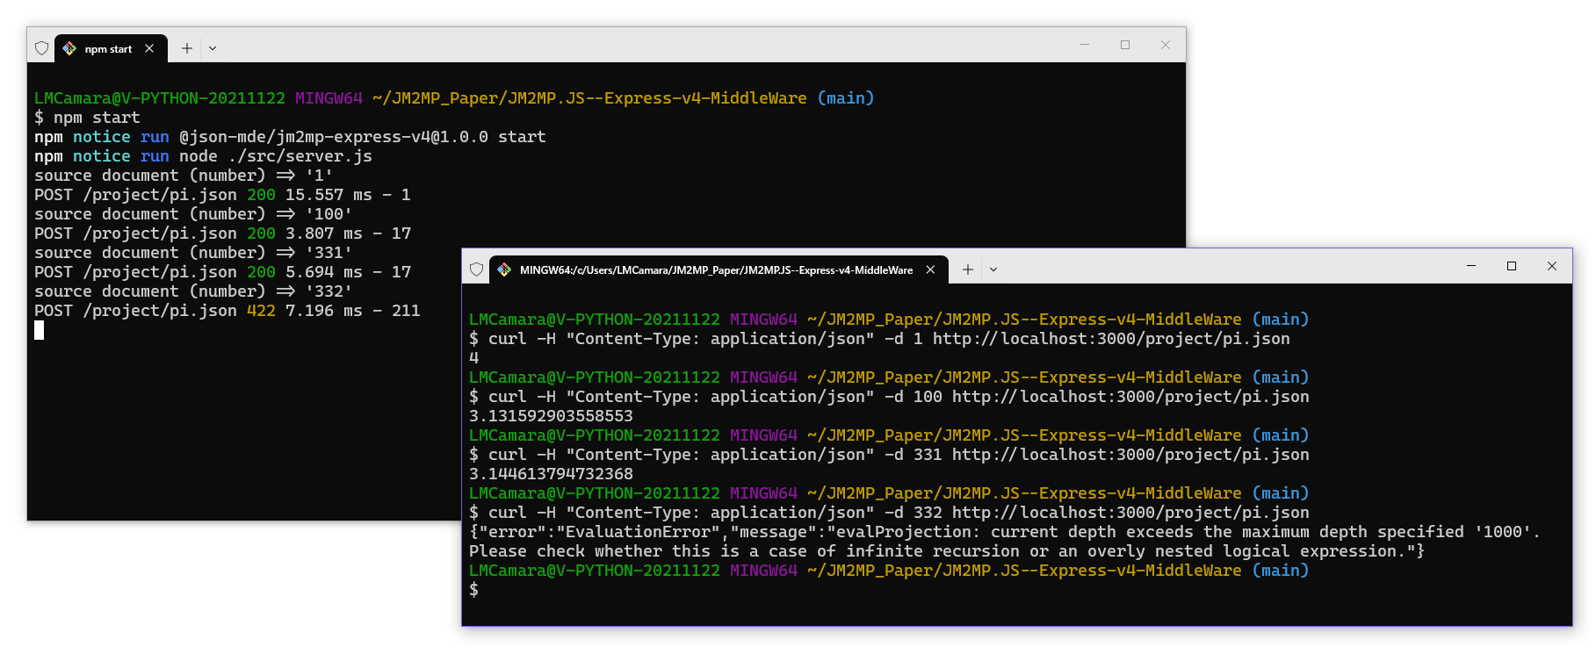Image resolution: width=1596 pixels, height=654 pixels.
Task: Maximize the MINGW64 window
Action: pos(1512,266)
